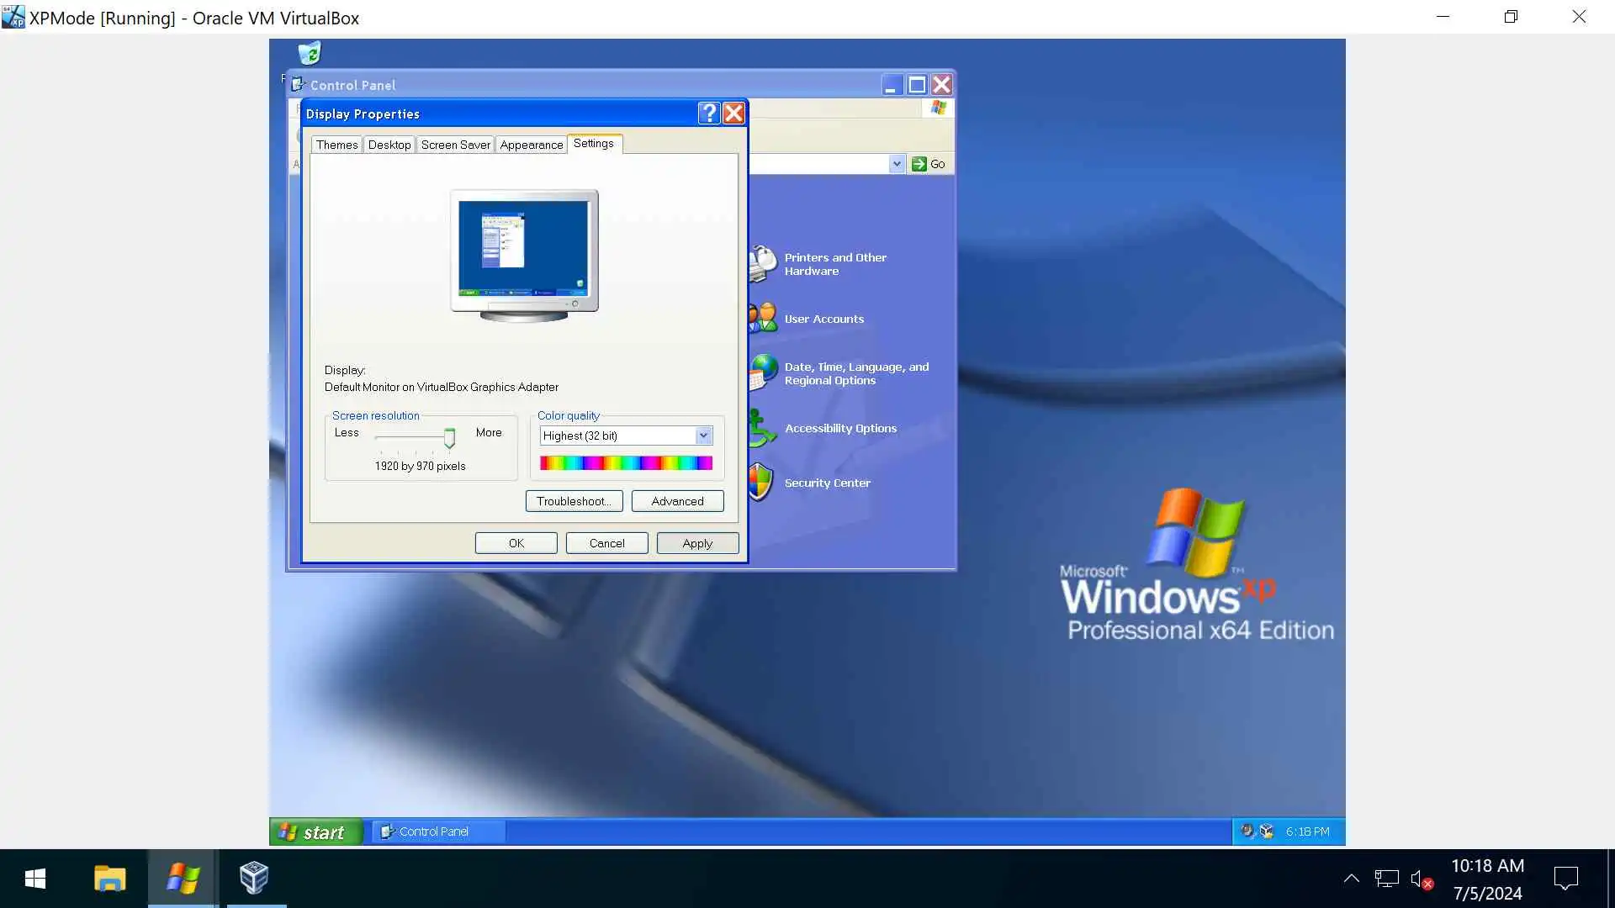Switch to the Screen Saver tab
The image size is (1615, 908).
click(x=455, y=145)
